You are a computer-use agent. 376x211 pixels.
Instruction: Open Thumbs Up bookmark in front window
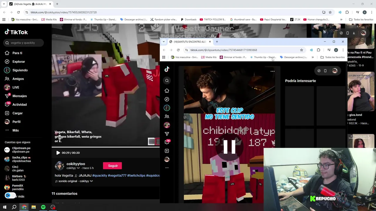click(263, 57)
